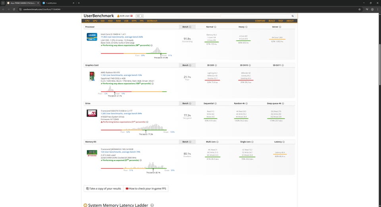Image resolution: width=381 pixels, height=207 pixels.
Task: Click the 80.1% memory kit bench score
Action: click(187, 154)
